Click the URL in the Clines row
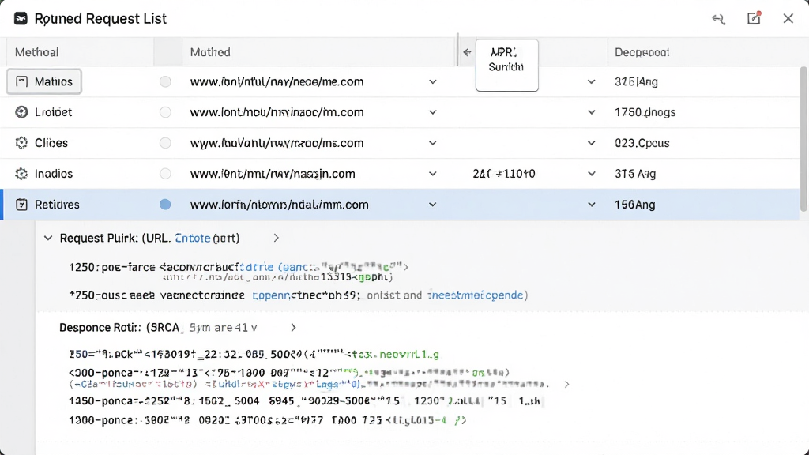This screenshot has width=809, height=455. (x=277, y=143)
